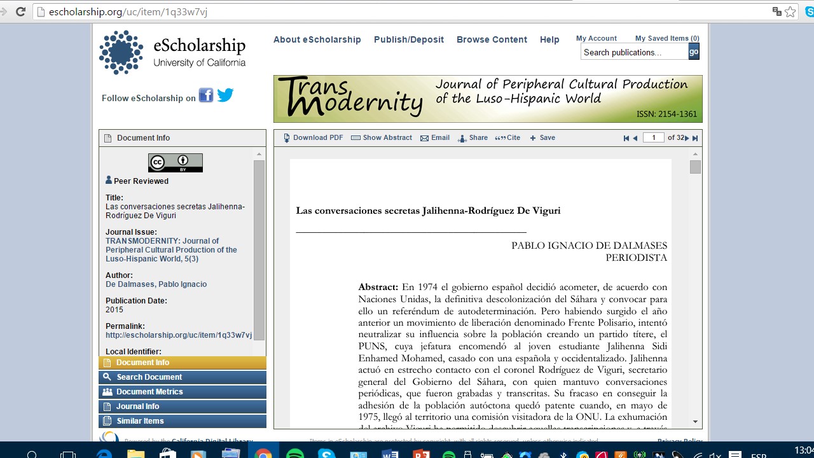Click 'of 32' page count text
This screenshot has height=458, width=814.
675,138
